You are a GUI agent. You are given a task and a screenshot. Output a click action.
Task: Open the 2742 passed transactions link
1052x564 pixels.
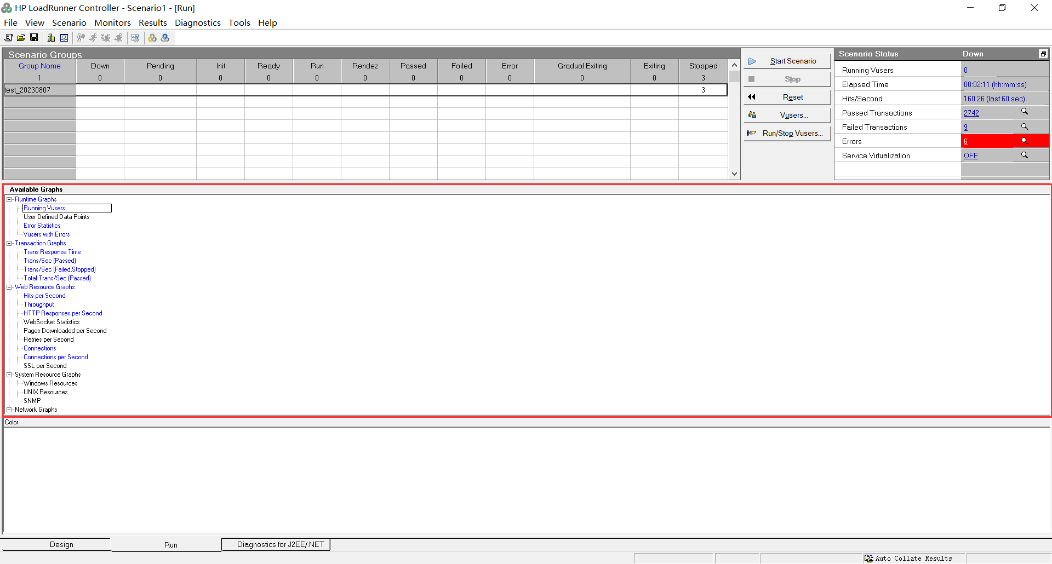click(971, 113)
